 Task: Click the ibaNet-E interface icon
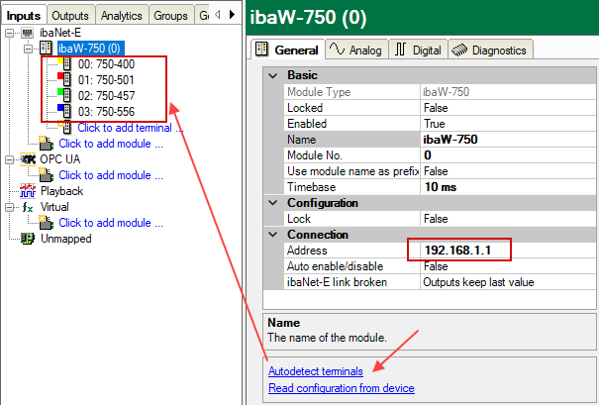click(28, 33)
